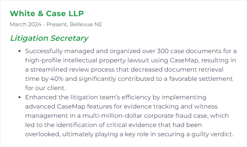Click CaseMap in advanced CaseMap features
The height and width of the screenshot is (147, 247).
point(71,107)
